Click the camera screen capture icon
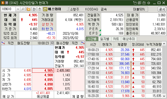 144,3
